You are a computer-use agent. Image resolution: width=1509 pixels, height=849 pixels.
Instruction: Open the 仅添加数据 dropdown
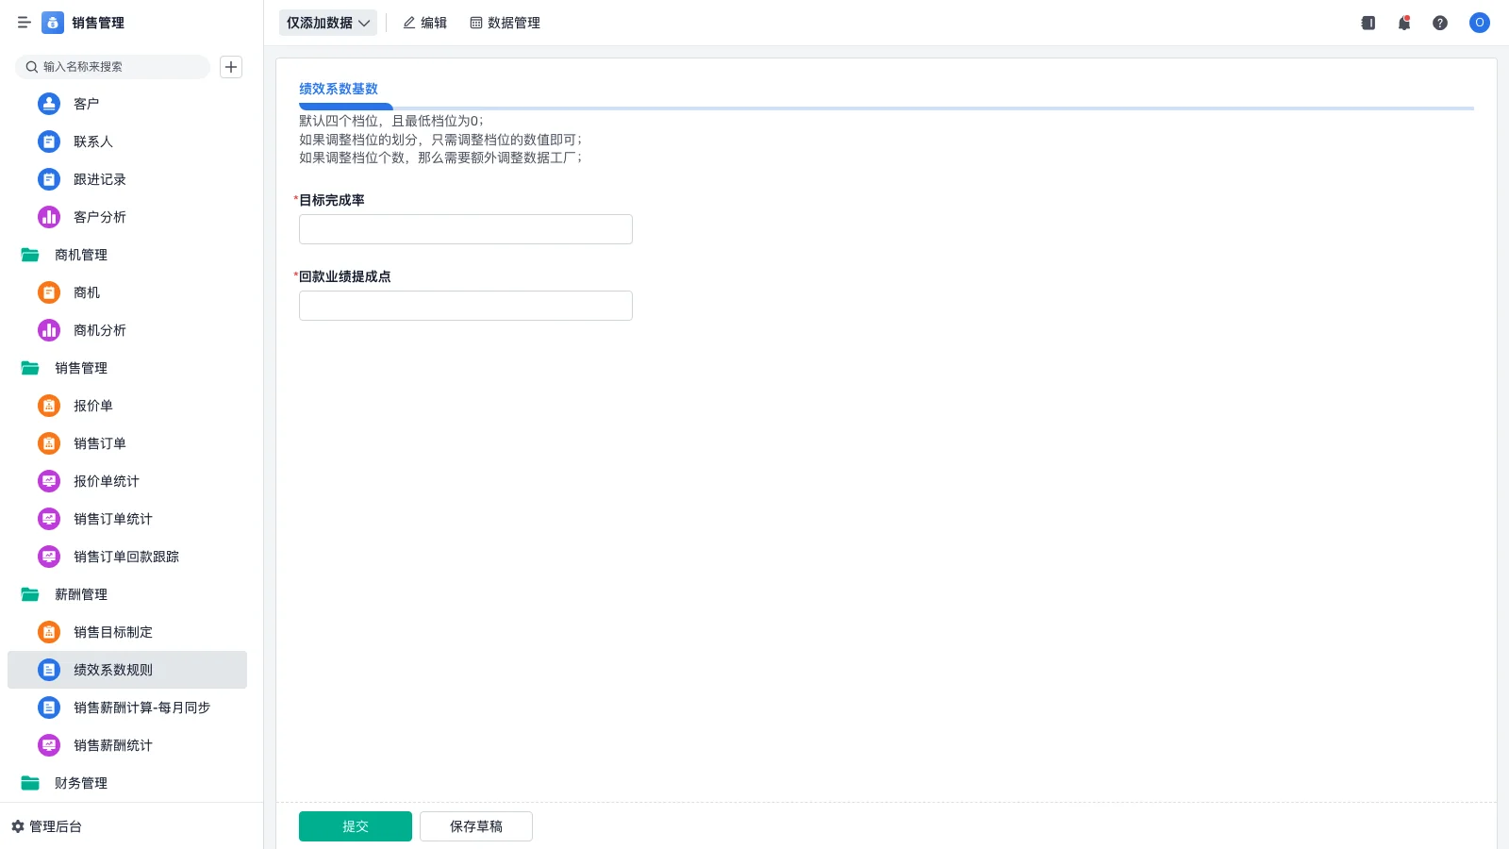click(327, 23)
